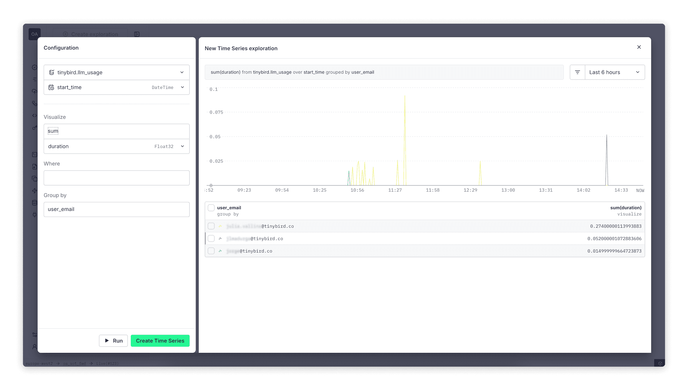Expand the duration Float32 column dropdown
Viewport: 688px width, 390px height.
coord(182,146)
